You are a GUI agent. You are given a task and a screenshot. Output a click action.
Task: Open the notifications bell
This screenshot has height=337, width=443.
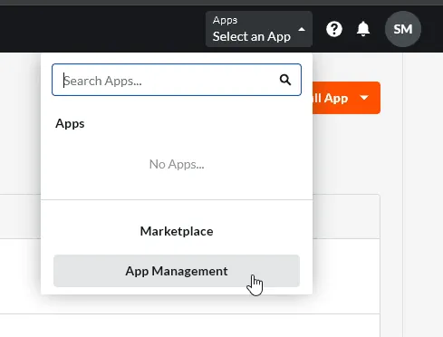click(x=363, y=29)
